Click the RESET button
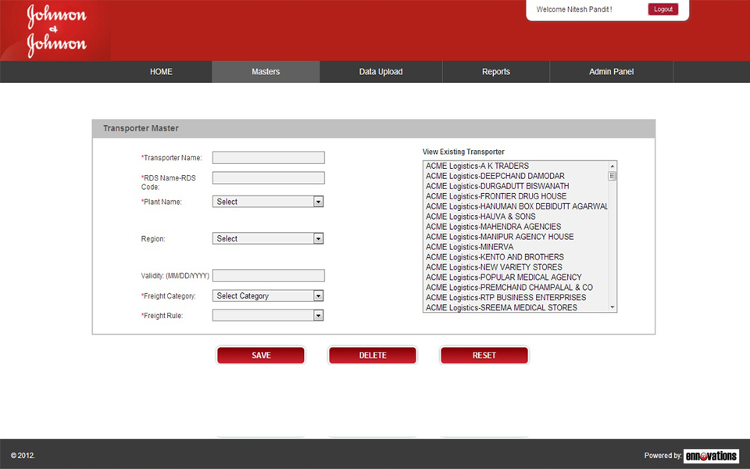 click(x=484, y=356)
